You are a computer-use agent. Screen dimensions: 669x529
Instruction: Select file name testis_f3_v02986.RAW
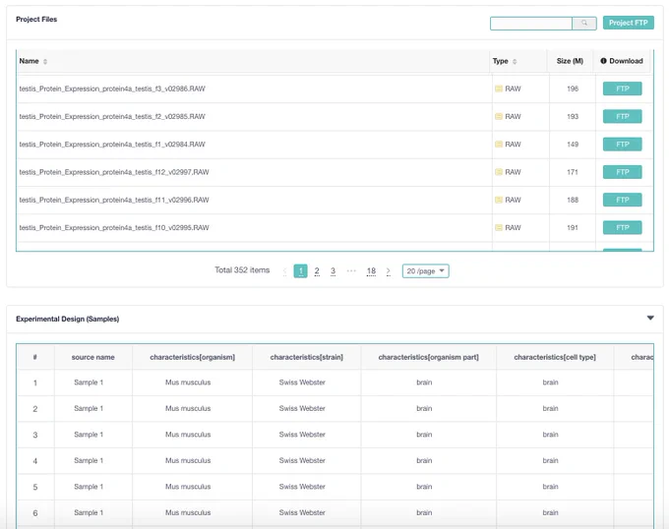pos(112,88)
